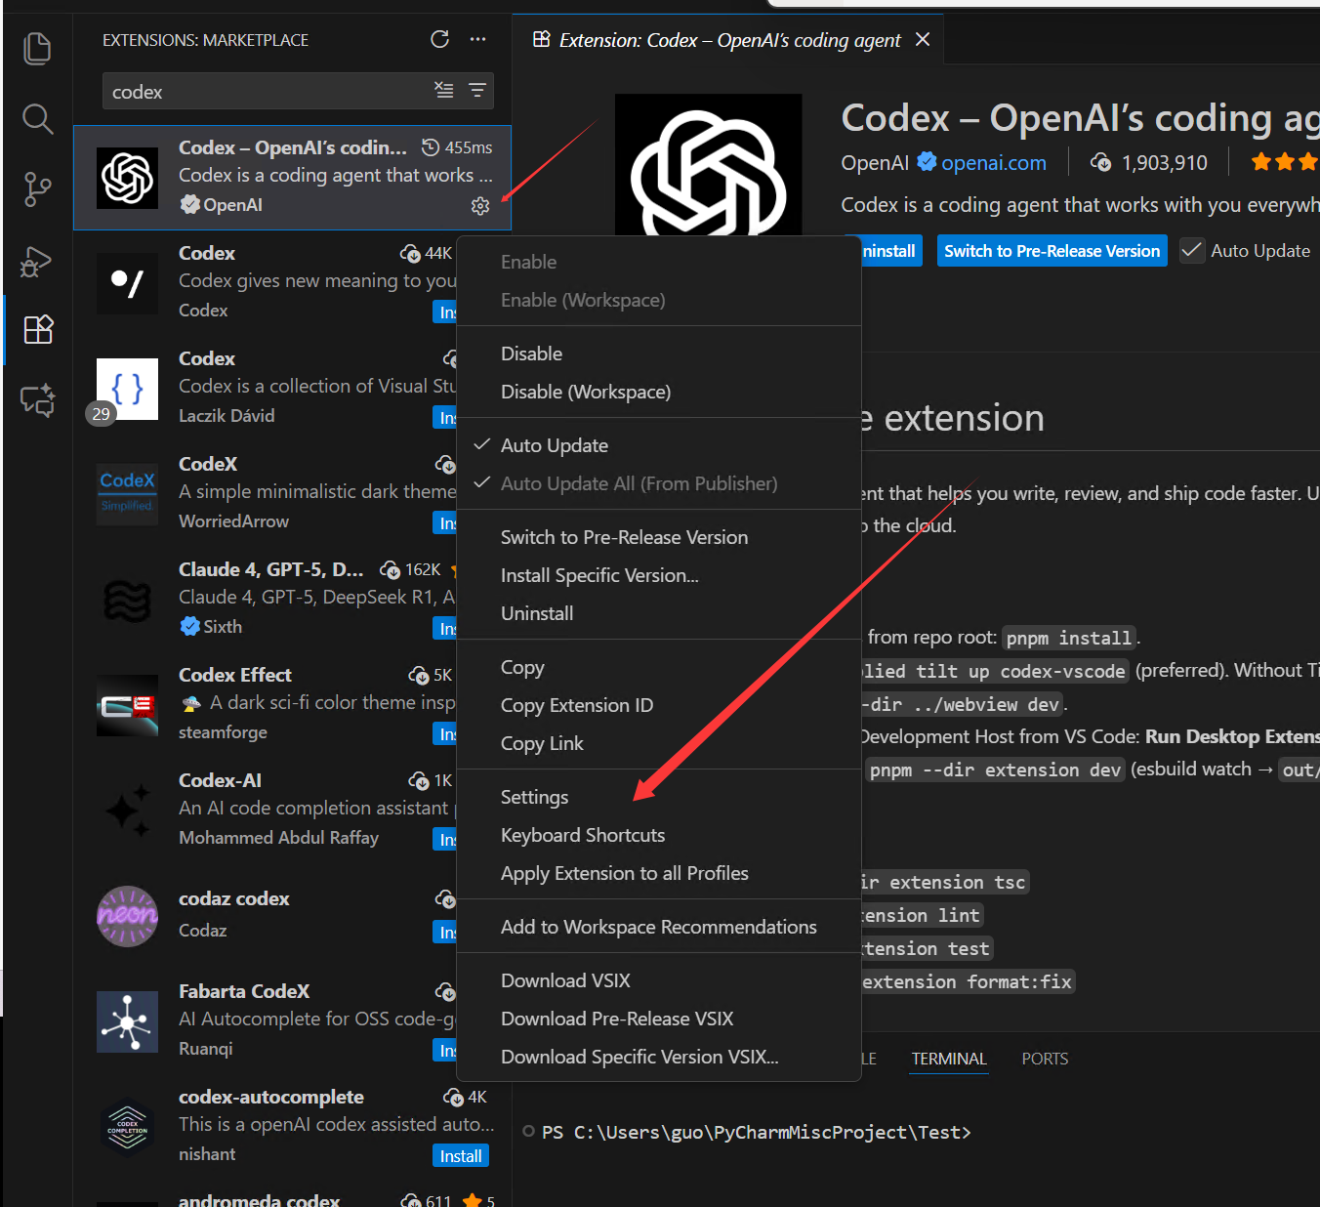Click the codex search input field
Image resolution: width=1320 pixels, height=1207 pixels.
(x=264, y=92)
